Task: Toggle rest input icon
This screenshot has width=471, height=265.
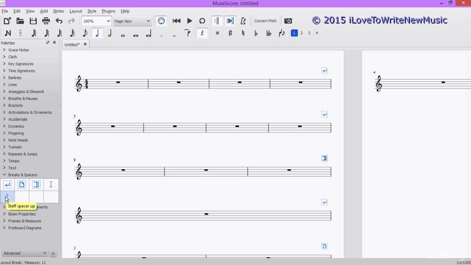Action: click(x=202, y=33)
